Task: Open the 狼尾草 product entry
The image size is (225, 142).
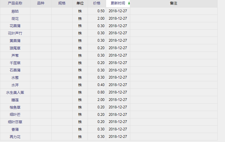Action: (x=15, y=48)
